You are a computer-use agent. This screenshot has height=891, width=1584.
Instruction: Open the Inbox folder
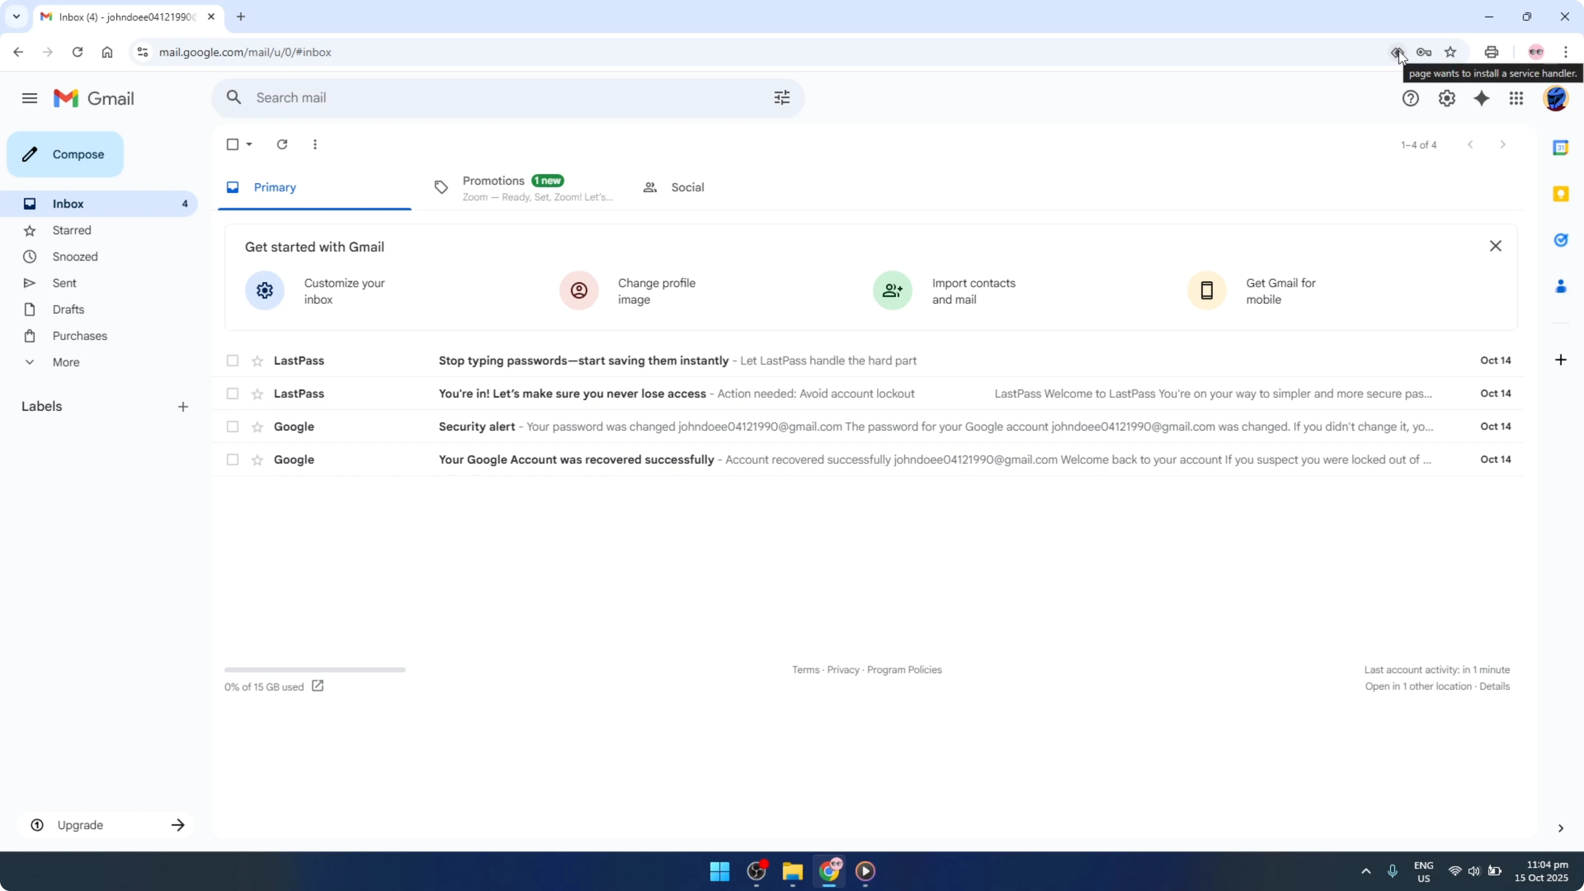[99, 204]
